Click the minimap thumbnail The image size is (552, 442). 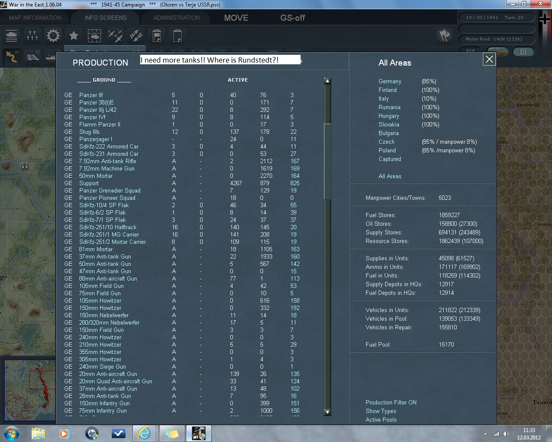[29, 391]
